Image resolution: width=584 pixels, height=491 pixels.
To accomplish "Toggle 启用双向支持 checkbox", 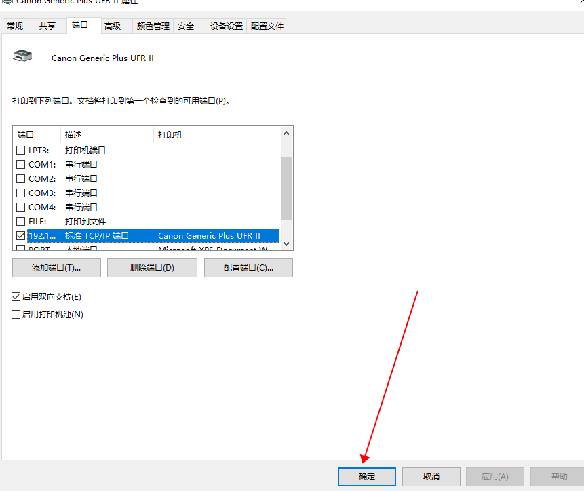I will [x=16, y=297].
